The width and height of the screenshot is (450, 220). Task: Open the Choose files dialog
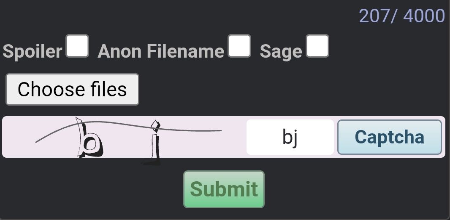72,89
